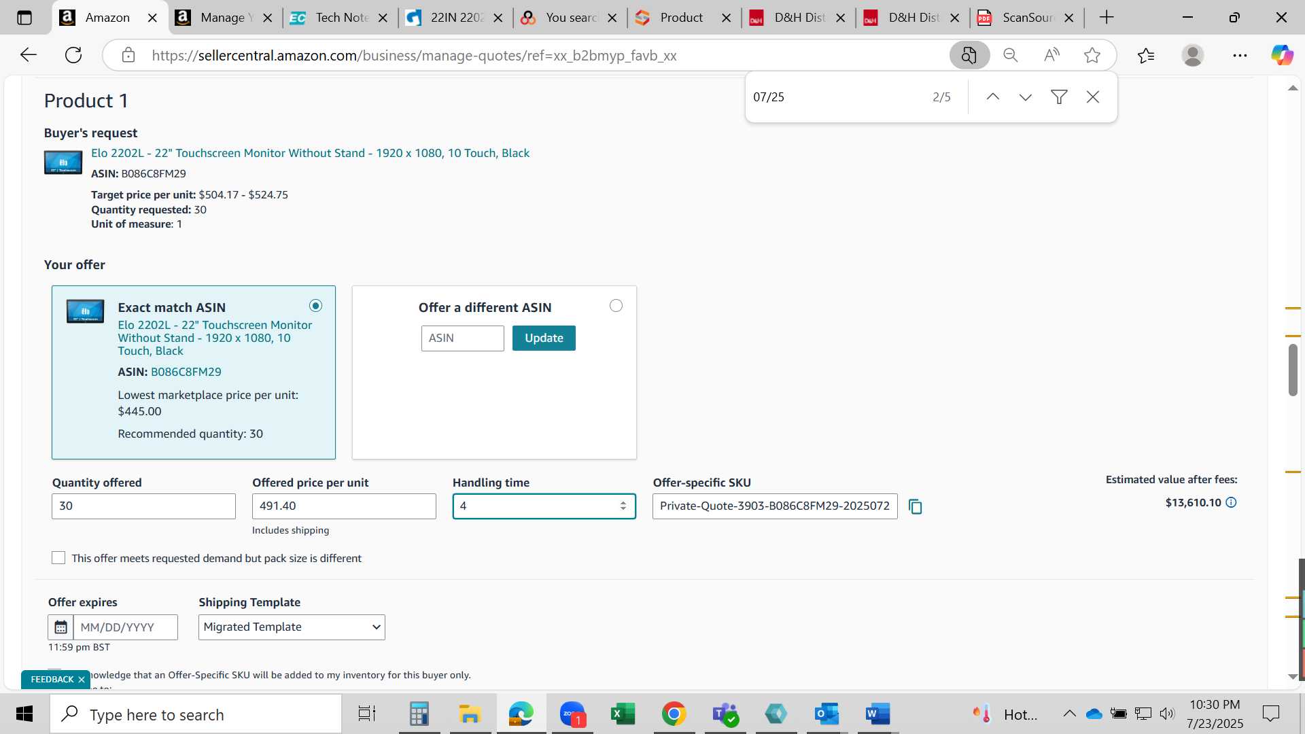
Task: Click the find-on-page search icon in address bar
Action: click(x=969, y=55)
